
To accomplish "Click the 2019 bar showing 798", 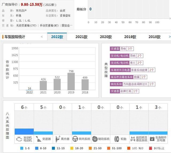I will [71, 81].
